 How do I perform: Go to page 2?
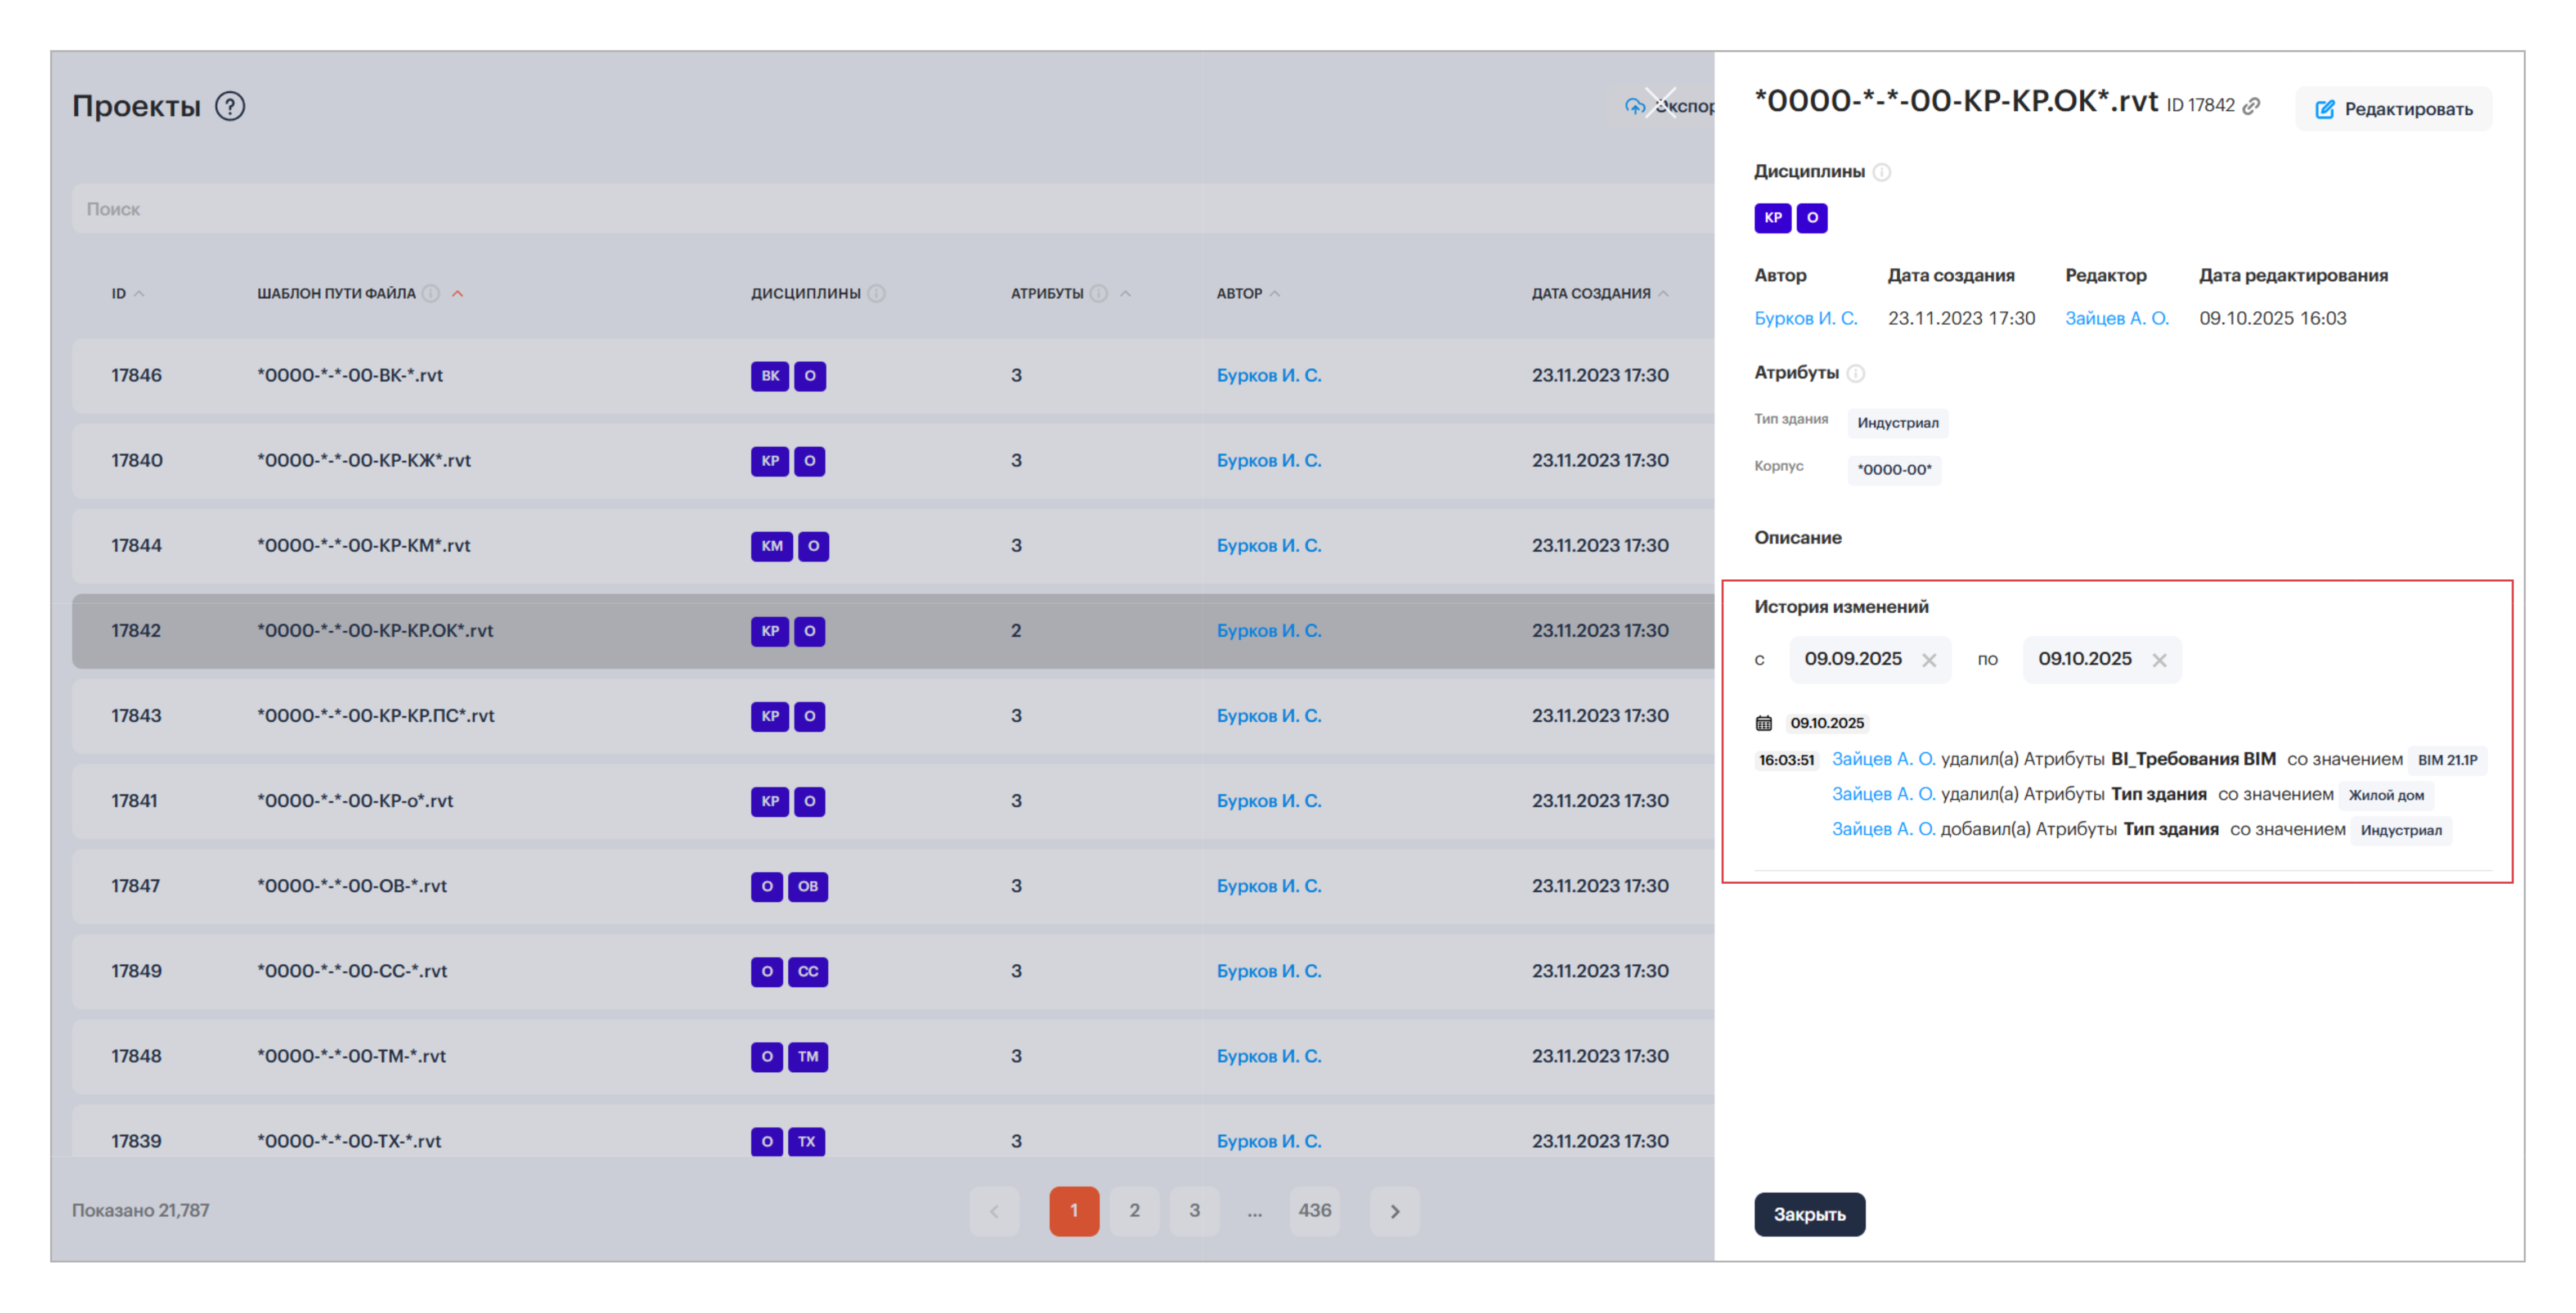pyautogui.click(x=1134, y=1210)
